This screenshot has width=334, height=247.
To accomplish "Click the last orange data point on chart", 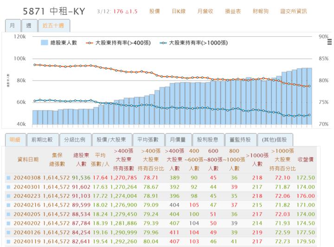I will coord(309,86).
